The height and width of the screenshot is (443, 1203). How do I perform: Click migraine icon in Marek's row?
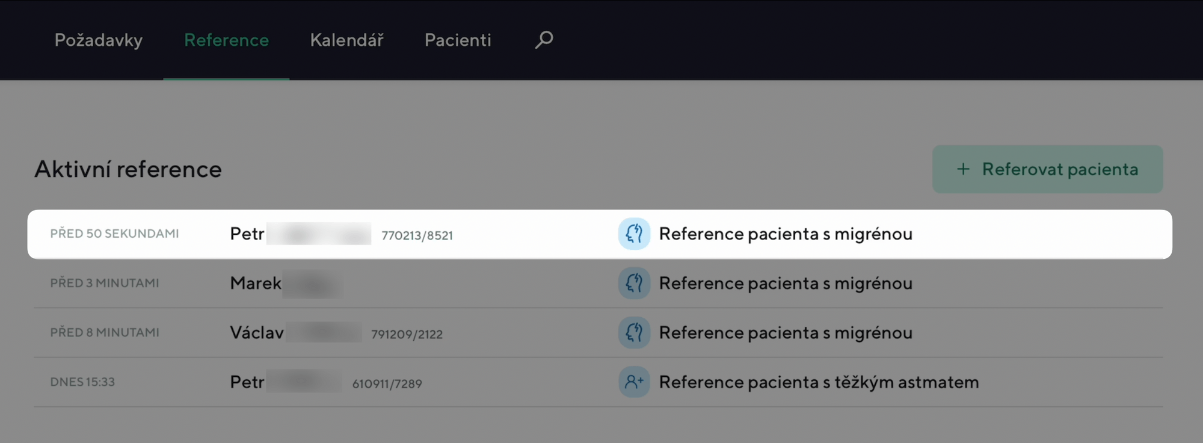pyautogui.click(x=634, y=283)
